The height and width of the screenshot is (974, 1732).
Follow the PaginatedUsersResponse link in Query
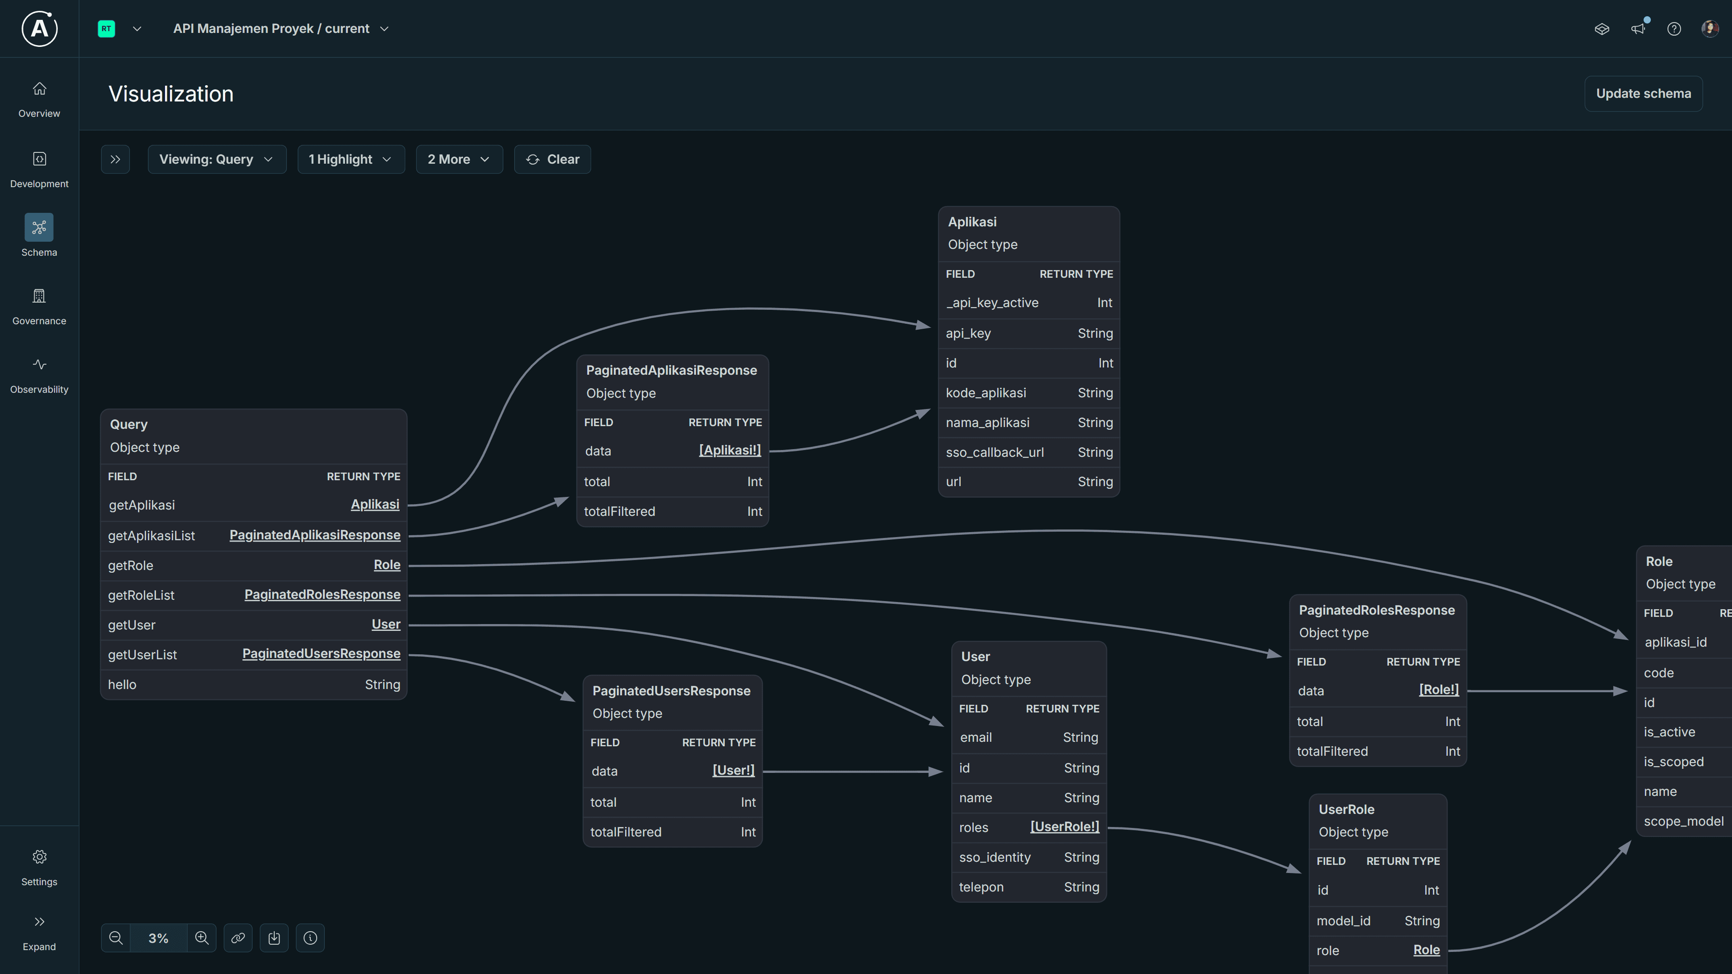click(x=322, y=654)
